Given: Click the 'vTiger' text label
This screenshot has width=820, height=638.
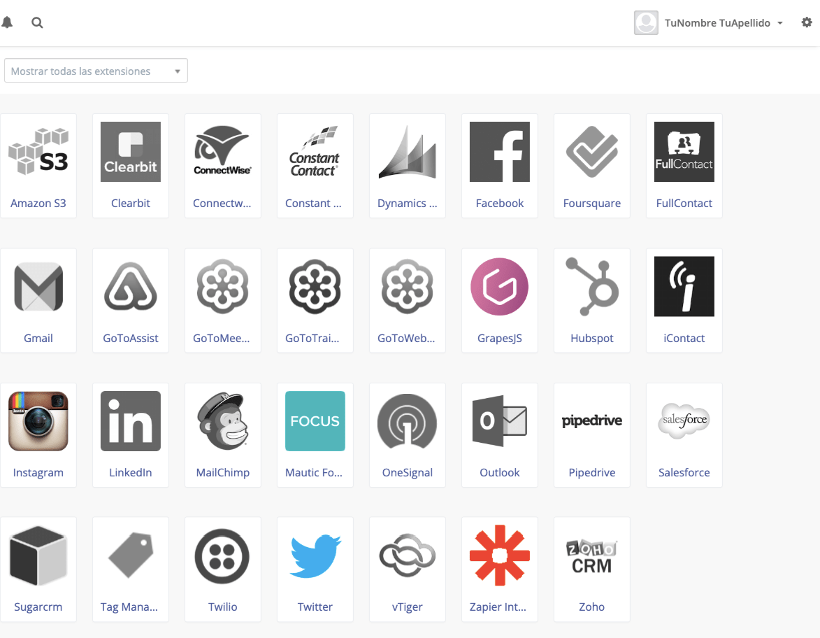Looking at the screenshot, I should pos(408,607).
